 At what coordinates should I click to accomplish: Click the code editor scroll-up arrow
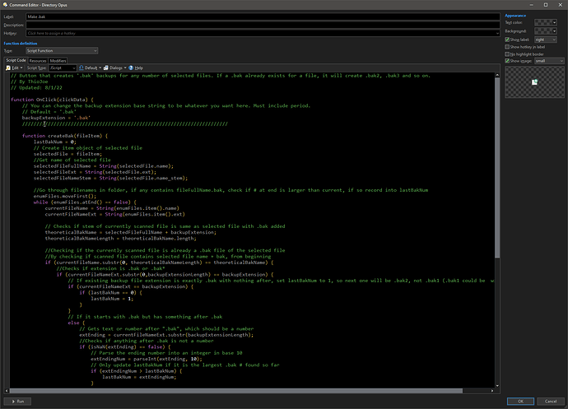coord(497,75)
